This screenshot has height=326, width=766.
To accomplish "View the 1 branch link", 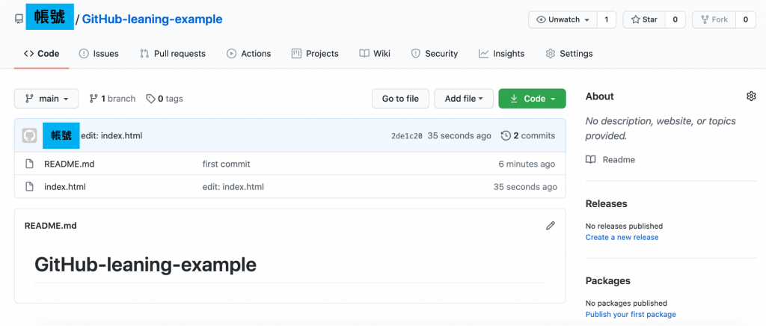I will point(112,99).
